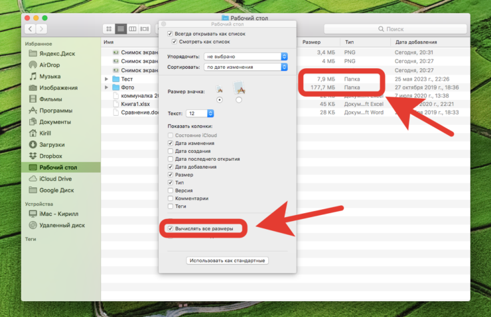
Task: Open the Сортировать dropdown
Action: point(245,67)
